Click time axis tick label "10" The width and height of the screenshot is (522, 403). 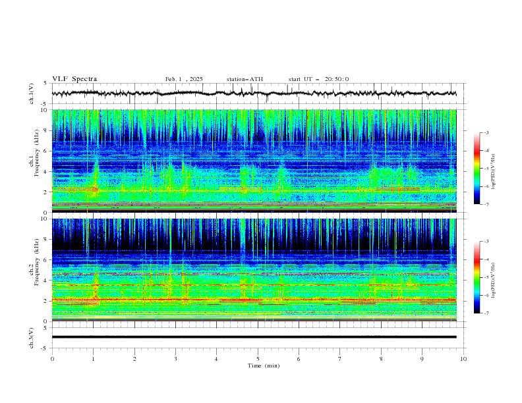pos(463,359)
